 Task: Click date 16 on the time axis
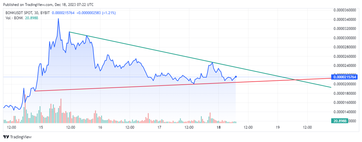(x=100, y=128)
